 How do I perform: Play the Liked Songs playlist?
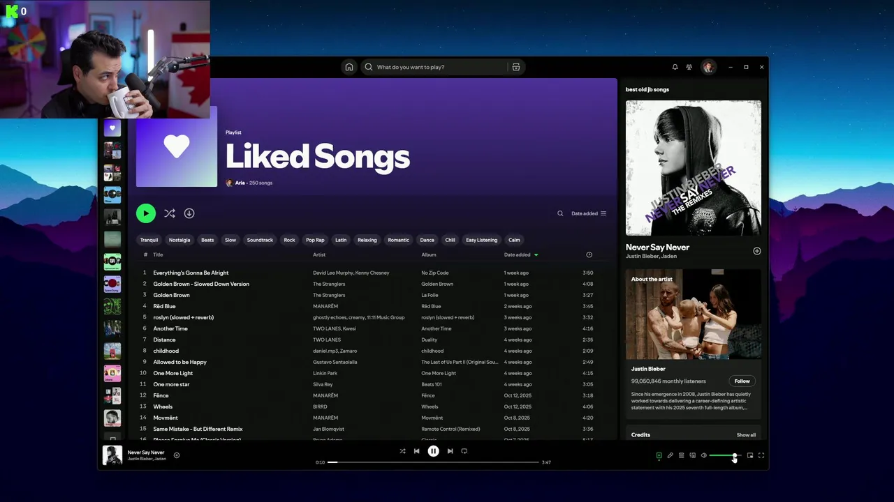[x=146, y=213]
